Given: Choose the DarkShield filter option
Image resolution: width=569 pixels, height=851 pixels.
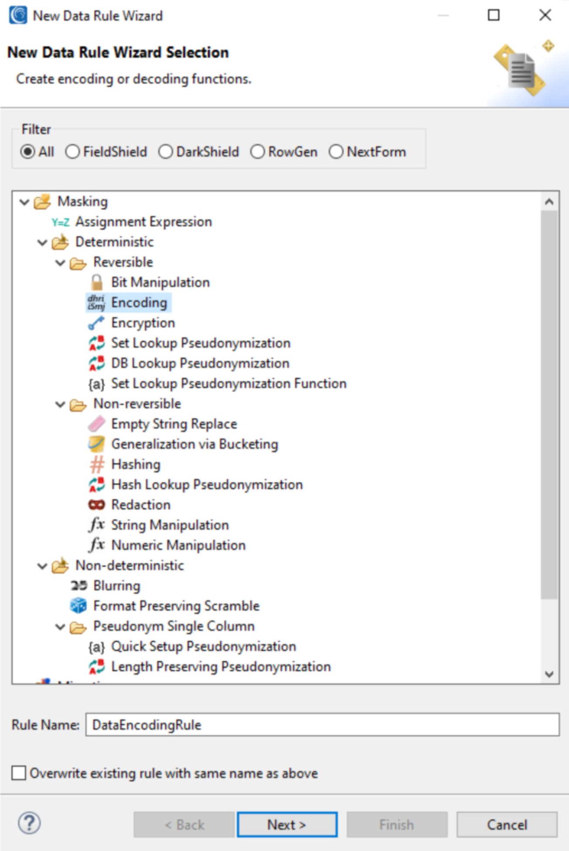Looking at the screenshot, I should pos(166,152).
